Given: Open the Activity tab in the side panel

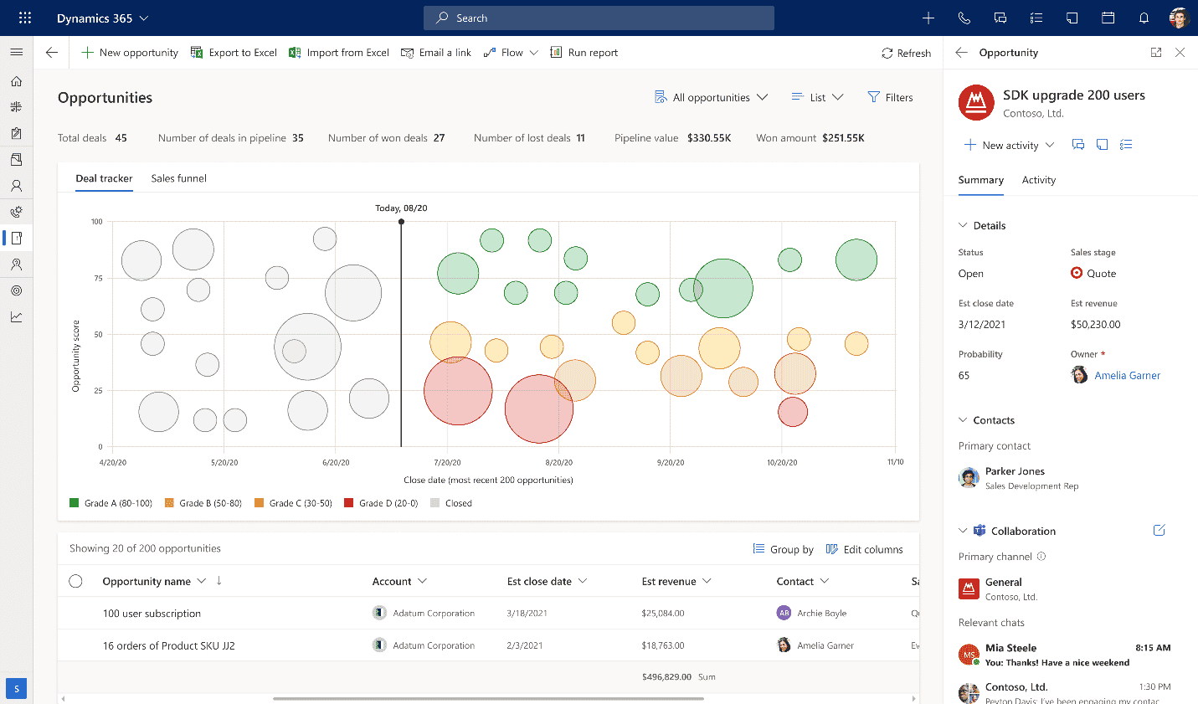Looking at the screenshot, I should (1038, 180).
